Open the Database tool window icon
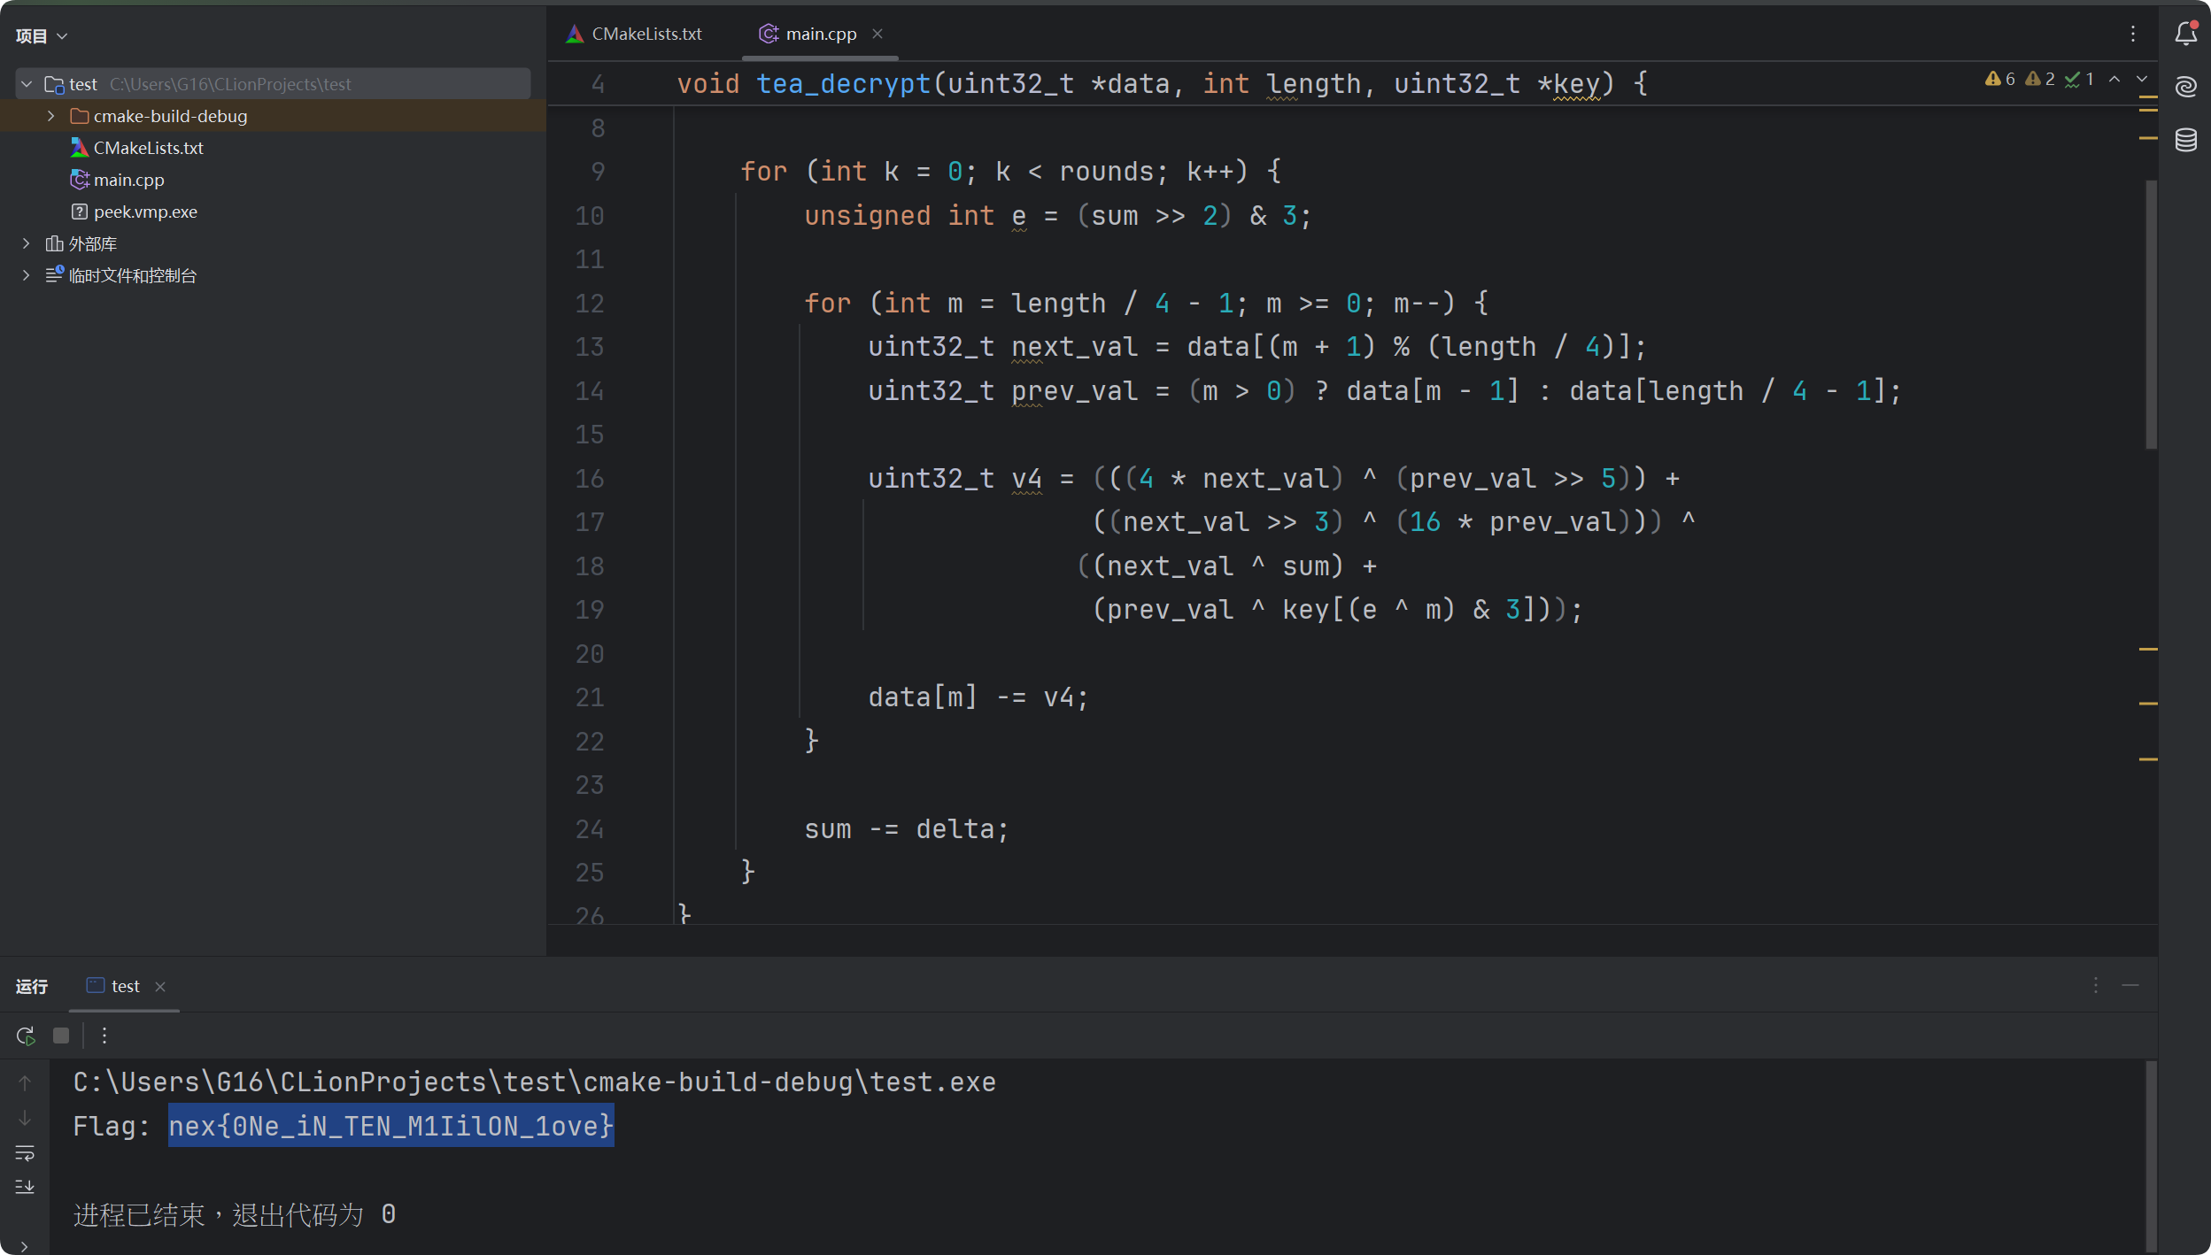 click(2185, 140)
